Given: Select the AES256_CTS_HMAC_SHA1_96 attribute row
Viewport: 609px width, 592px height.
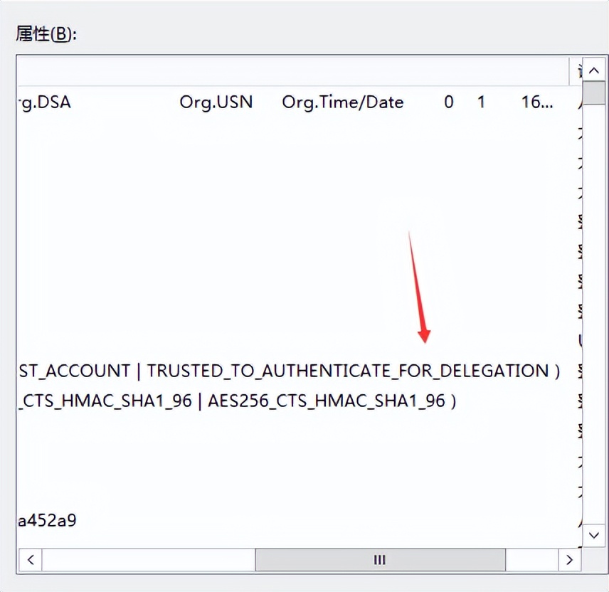Looking at the screenshot, I should coord(299,401).
